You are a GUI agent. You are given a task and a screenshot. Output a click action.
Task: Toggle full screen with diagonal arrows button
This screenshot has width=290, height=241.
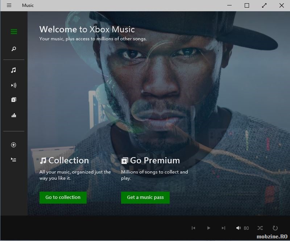coord(264,5)
